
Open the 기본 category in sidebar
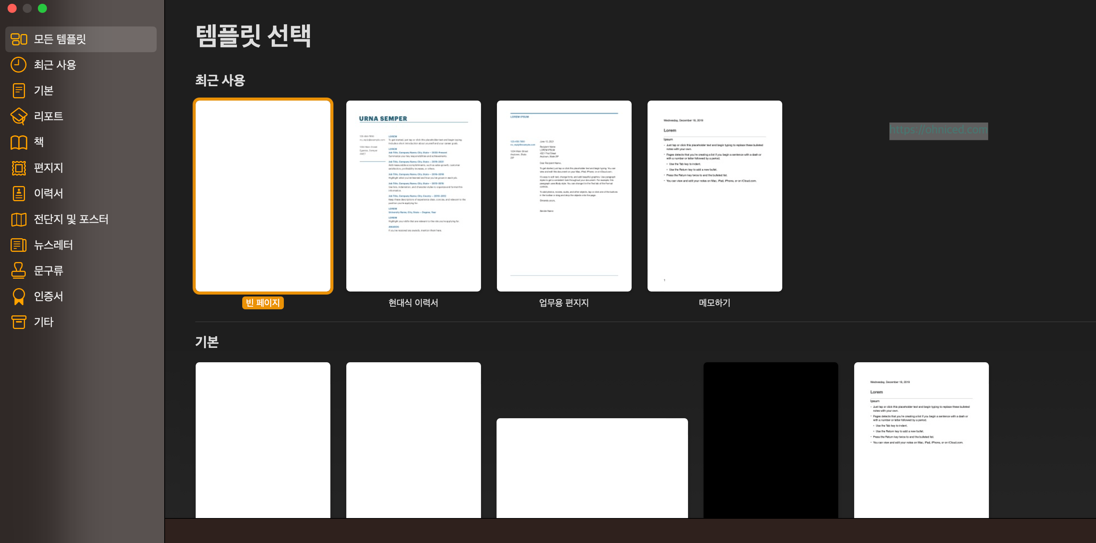[x=44, y=91]
